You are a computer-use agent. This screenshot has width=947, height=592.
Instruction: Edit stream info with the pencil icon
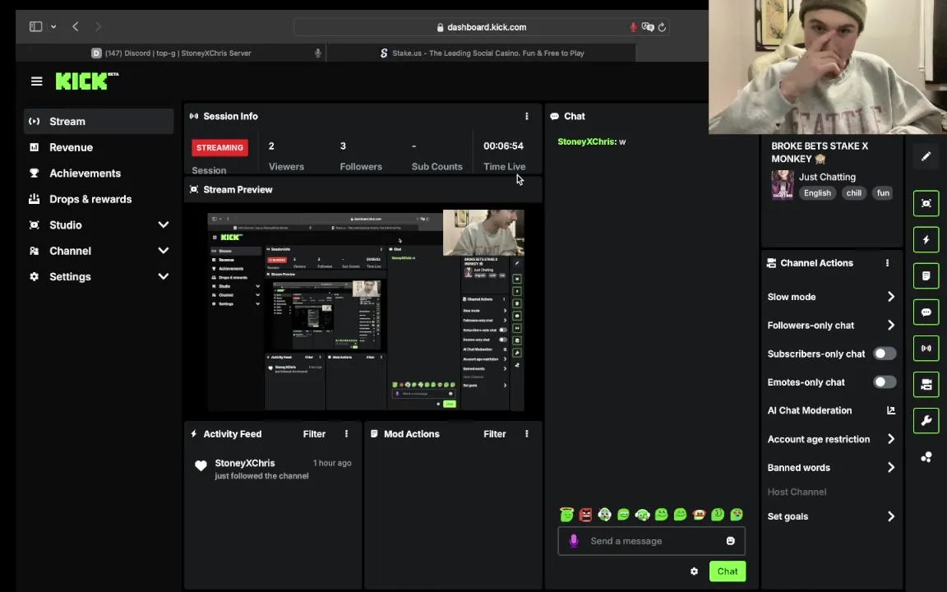pos(926,156)
